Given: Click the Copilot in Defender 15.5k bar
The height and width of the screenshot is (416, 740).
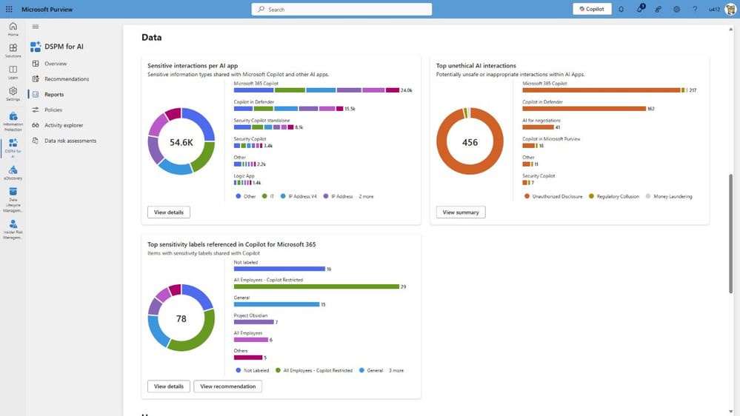Looking at the screenshot, I should 288,109.
